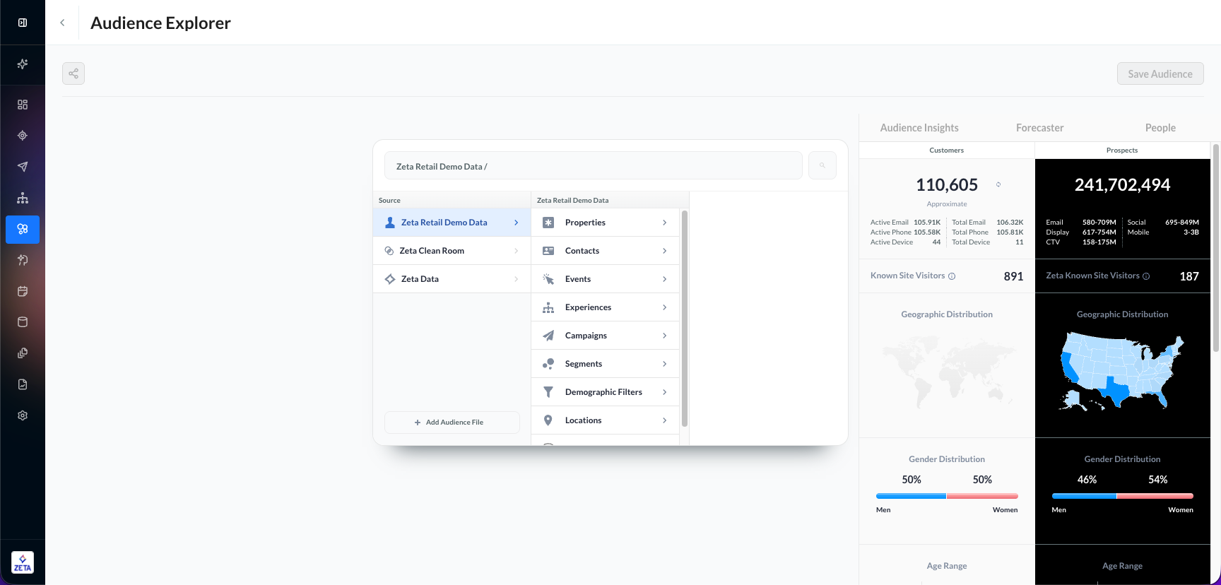
Task: Click the Zeta Clean Room source icon
Action: [x=389, y=251]
